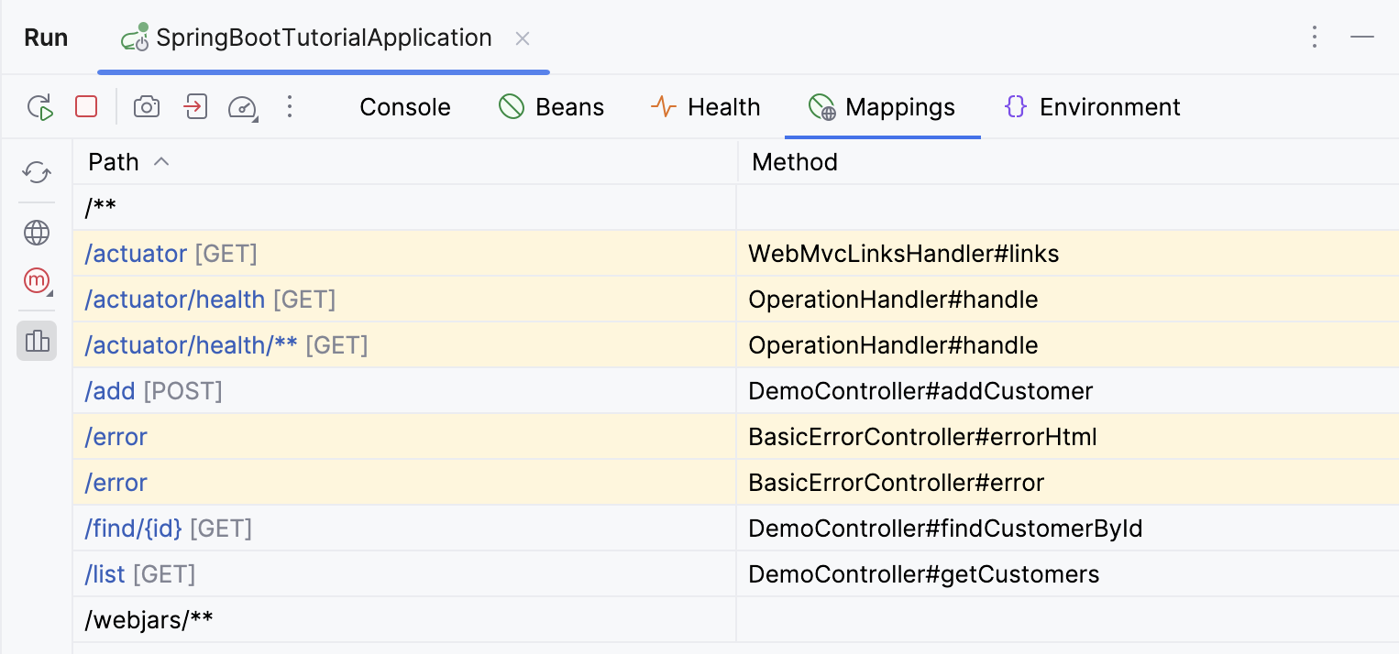
Task: Stop the running application
Action: [86, 106]
